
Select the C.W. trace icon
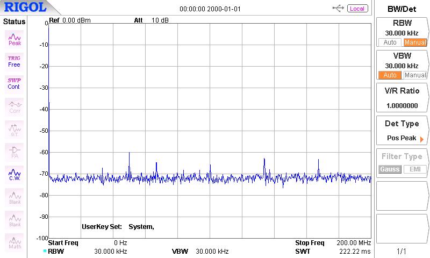15,175
